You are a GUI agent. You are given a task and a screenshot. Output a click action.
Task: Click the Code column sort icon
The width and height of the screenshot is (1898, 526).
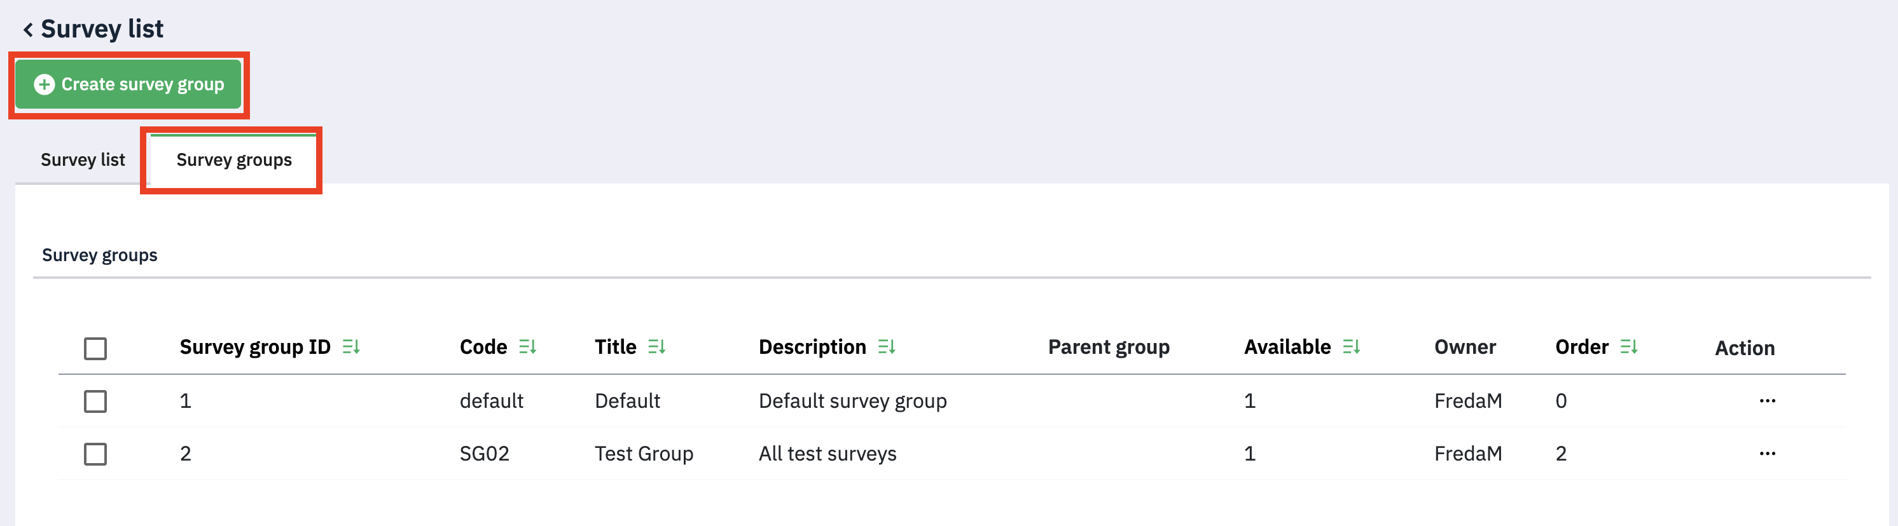click(x=527, y=346)
